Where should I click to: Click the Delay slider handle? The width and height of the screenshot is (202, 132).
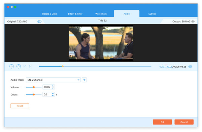34,94
